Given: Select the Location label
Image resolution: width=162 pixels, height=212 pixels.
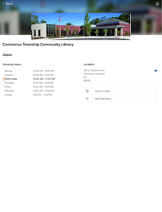Looking at the screenshot, I should click(89, 65).
